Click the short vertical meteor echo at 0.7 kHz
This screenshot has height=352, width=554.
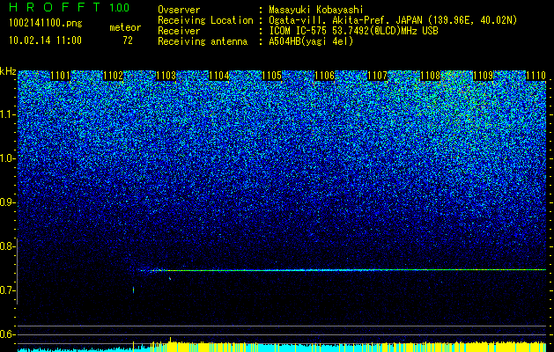coord(133,290)
